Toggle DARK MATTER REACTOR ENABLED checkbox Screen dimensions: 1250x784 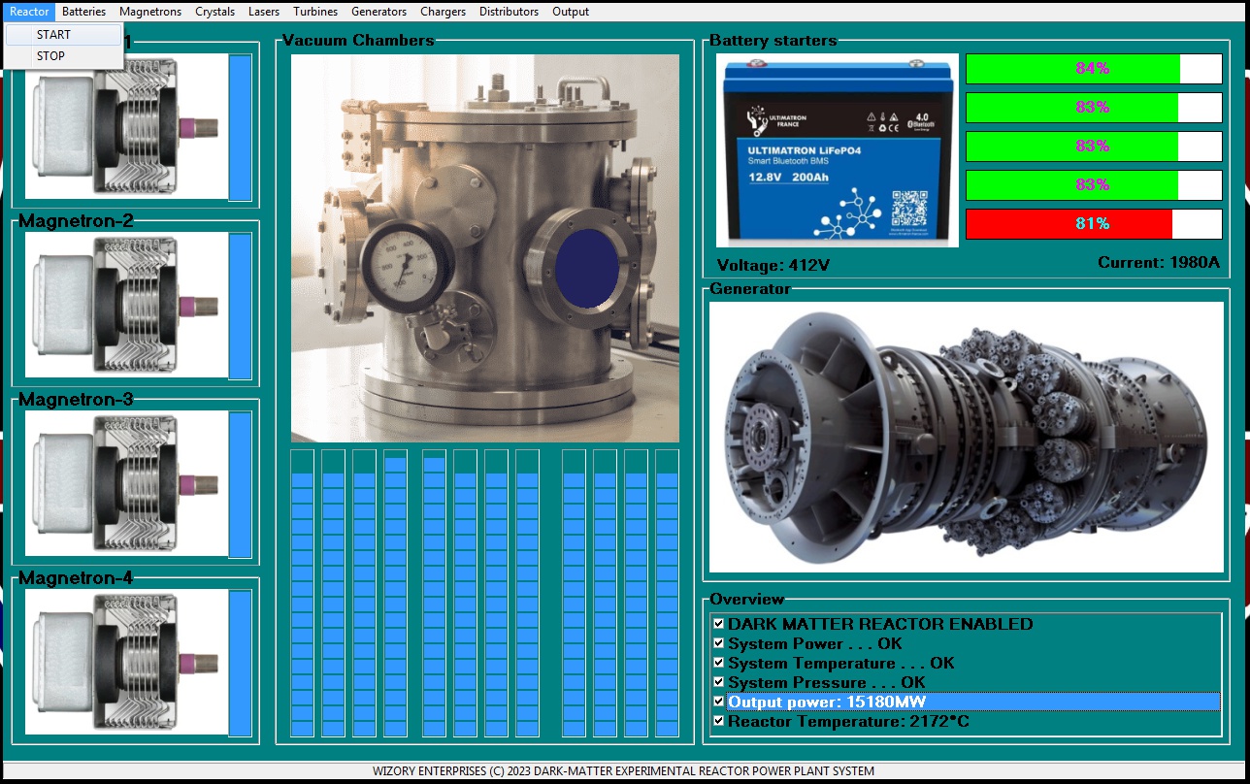click(719, 624)
